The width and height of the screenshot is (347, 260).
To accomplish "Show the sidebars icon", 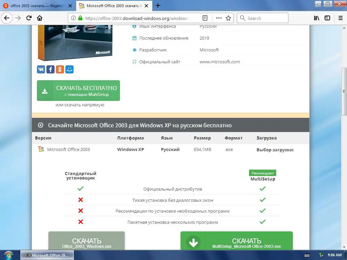I will click(x=327, y=18).
